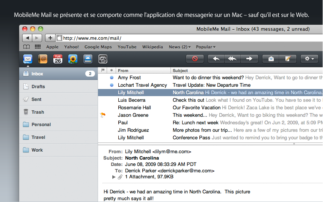The image size is (323, 202).
Task: Click the paperclip attachment icon
Action: click(120, 177)
